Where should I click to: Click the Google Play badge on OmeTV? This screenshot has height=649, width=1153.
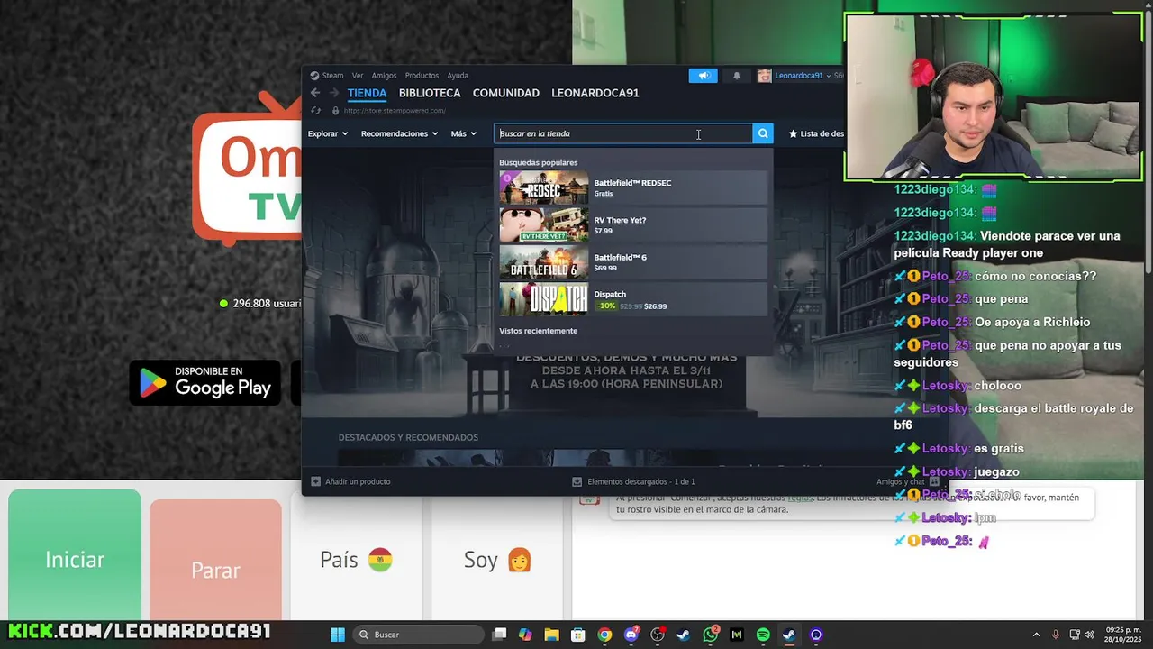point(205,382)
